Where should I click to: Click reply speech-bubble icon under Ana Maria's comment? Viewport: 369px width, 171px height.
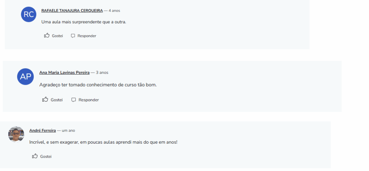73,100
